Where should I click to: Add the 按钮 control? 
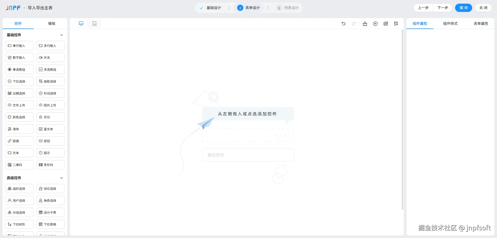point(50,141)
